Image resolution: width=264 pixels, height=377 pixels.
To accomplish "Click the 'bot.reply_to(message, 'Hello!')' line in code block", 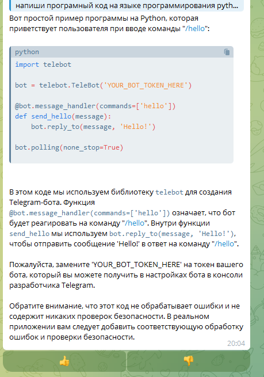I will (x=93, y=127).
